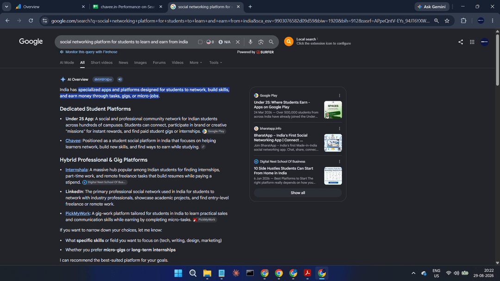The width and height of the screenshot is (500, 281).
Task: Click the Surfer dollar N/A indicator
Action: pos(225,42)
